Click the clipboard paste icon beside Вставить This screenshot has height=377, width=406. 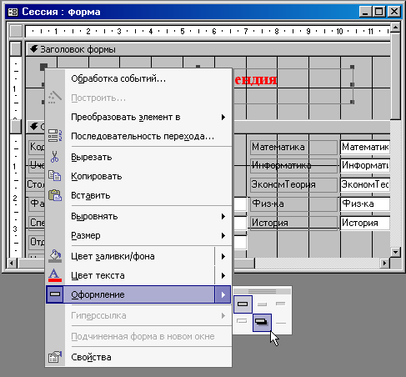[x=55, y=195]
